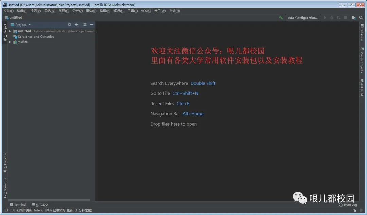This screenshot has width=367, height=215.
Task: Click the Run with Coverage icon
Action: pos(338,18)
